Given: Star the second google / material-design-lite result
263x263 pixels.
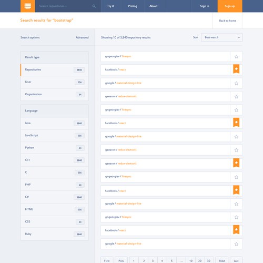Looking at the screenshot, I should pos(236,137).
